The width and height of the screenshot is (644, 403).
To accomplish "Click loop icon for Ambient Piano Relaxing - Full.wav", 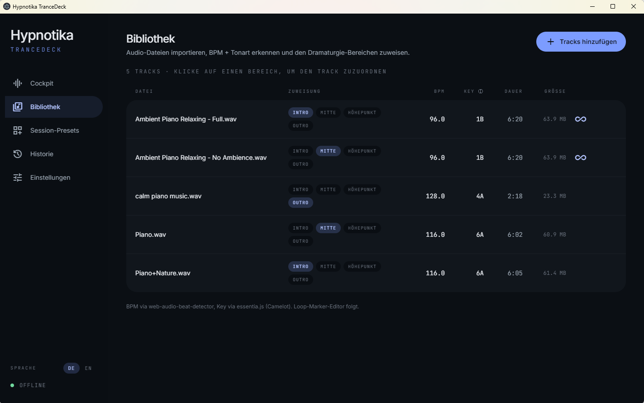I will [x=581, y=119].
